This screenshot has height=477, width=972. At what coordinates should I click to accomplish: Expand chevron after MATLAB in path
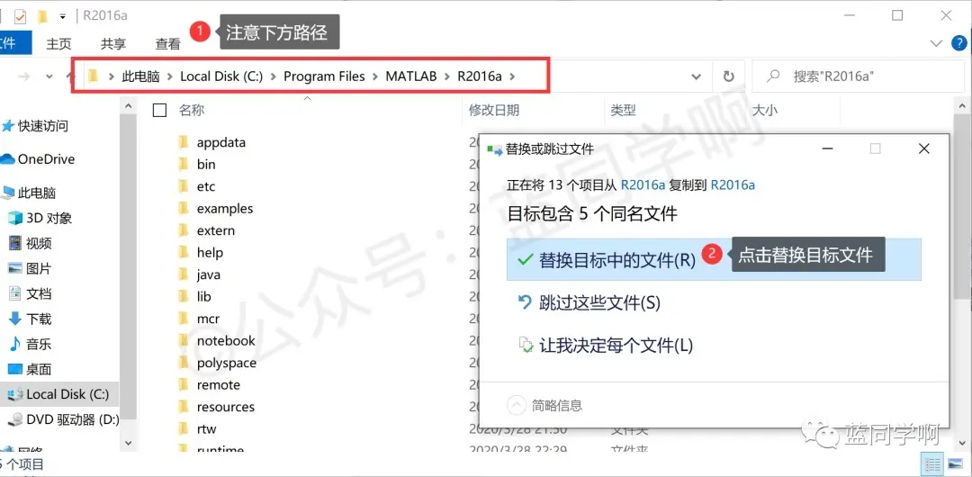pyautogui.click(x=447, y=76)
